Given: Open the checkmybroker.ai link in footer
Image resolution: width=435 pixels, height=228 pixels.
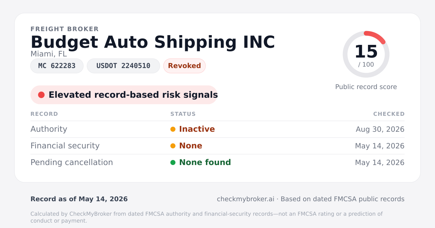Looking at the screenshot, I should 245,199.
